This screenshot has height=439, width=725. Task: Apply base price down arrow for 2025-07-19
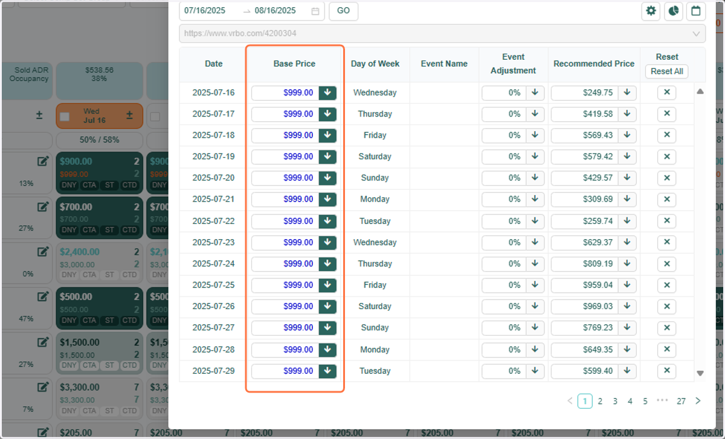(327, 157)
